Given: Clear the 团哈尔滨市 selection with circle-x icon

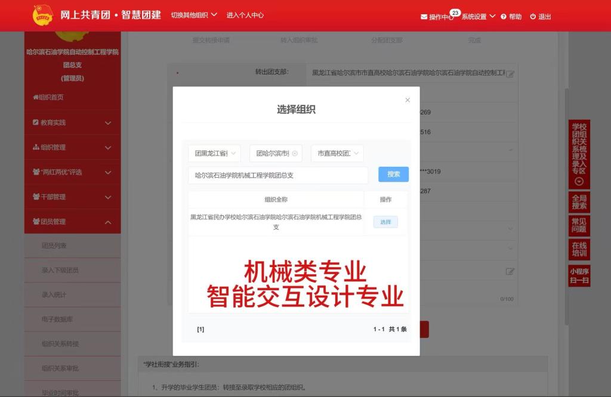Looking at the screenshot, I should point(295,154).
